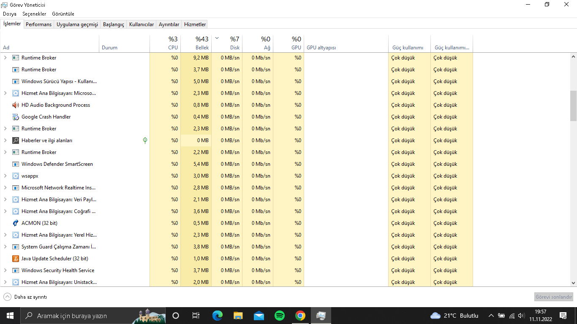Screen dimensions: 577x324
Task: Sort by the Ağ column header
Action: pos(258,43)
